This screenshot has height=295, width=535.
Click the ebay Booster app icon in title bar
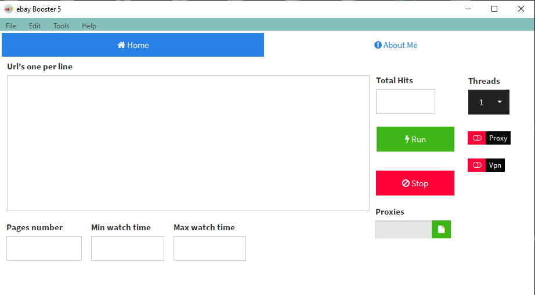[9, 9]
